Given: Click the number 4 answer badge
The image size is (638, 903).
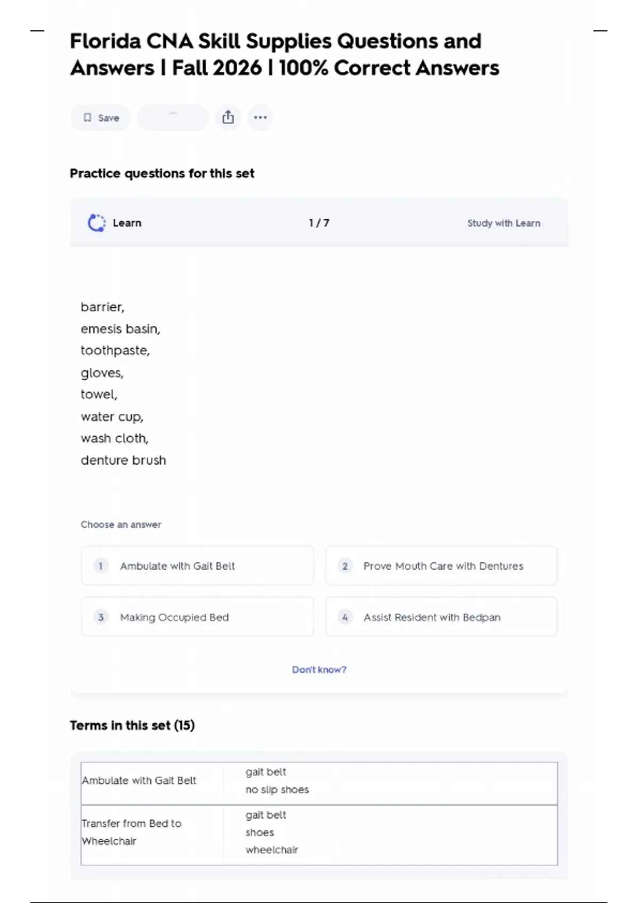Looking at the screenshot, I should tap(345, 617).
